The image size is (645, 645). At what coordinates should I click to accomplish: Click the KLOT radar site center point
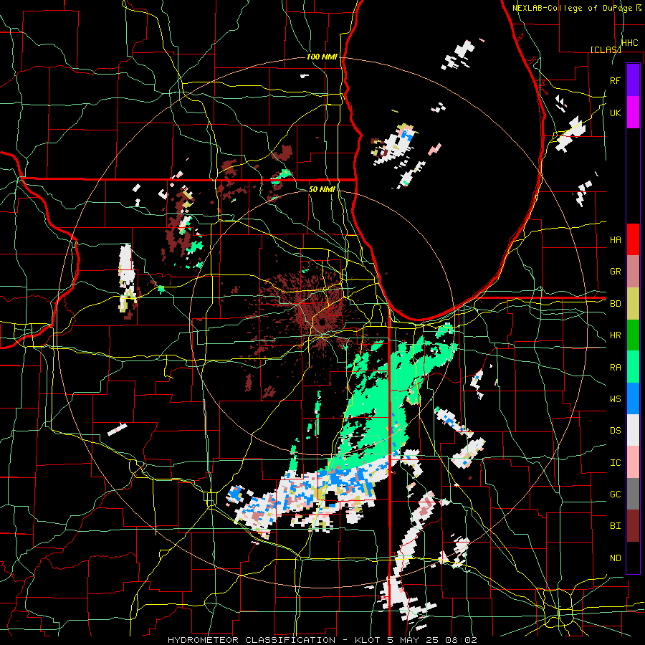(x=322, y=322)
